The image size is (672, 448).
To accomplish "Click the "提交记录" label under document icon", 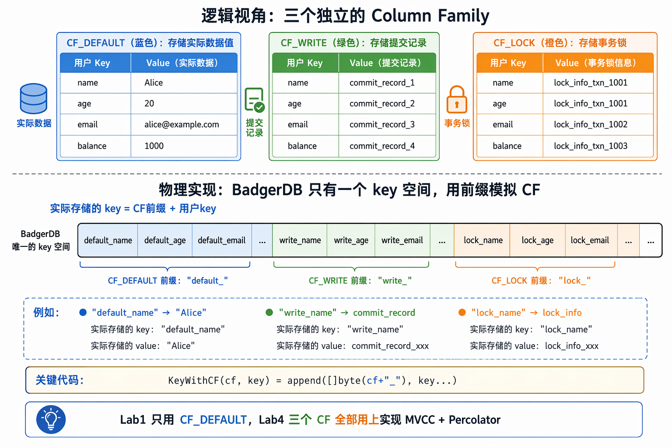I will [x=255, y=128].
